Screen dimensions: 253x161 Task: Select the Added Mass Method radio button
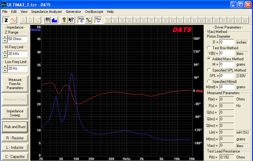209,59
